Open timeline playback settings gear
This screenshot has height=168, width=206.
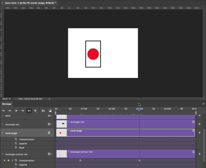coord(35,111)
